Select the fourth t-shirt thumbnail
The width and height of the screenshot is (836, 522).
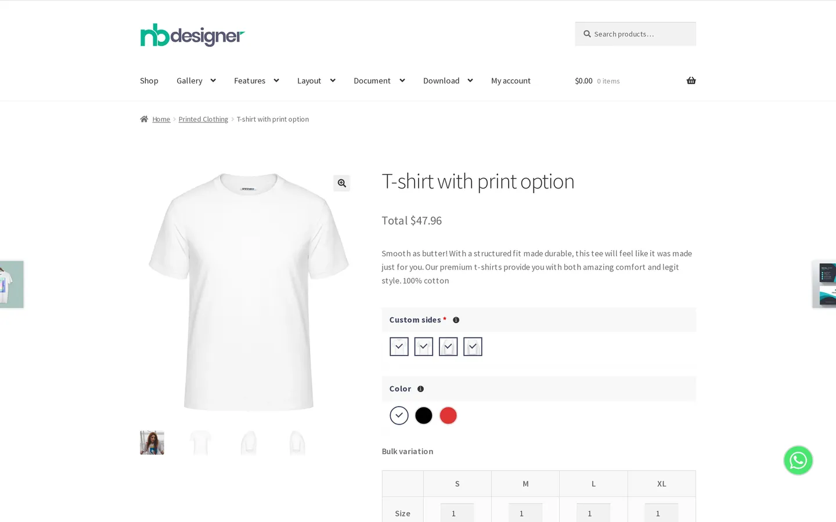[297, 443]
